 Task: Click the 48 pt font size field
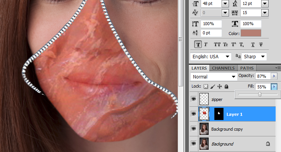[211, 3]
